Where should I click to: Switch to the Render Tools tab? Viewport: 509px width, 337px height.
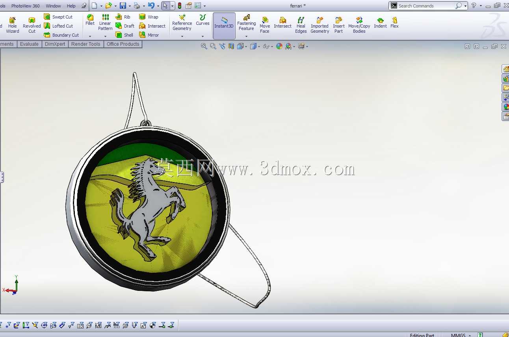click(86, 44)
